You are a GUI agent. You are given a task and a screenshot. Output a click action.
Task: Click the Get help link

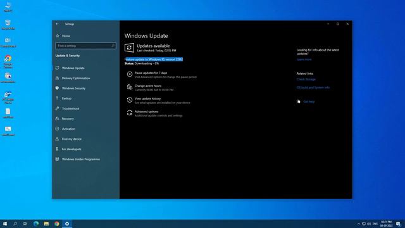click(x=309, y=101)
